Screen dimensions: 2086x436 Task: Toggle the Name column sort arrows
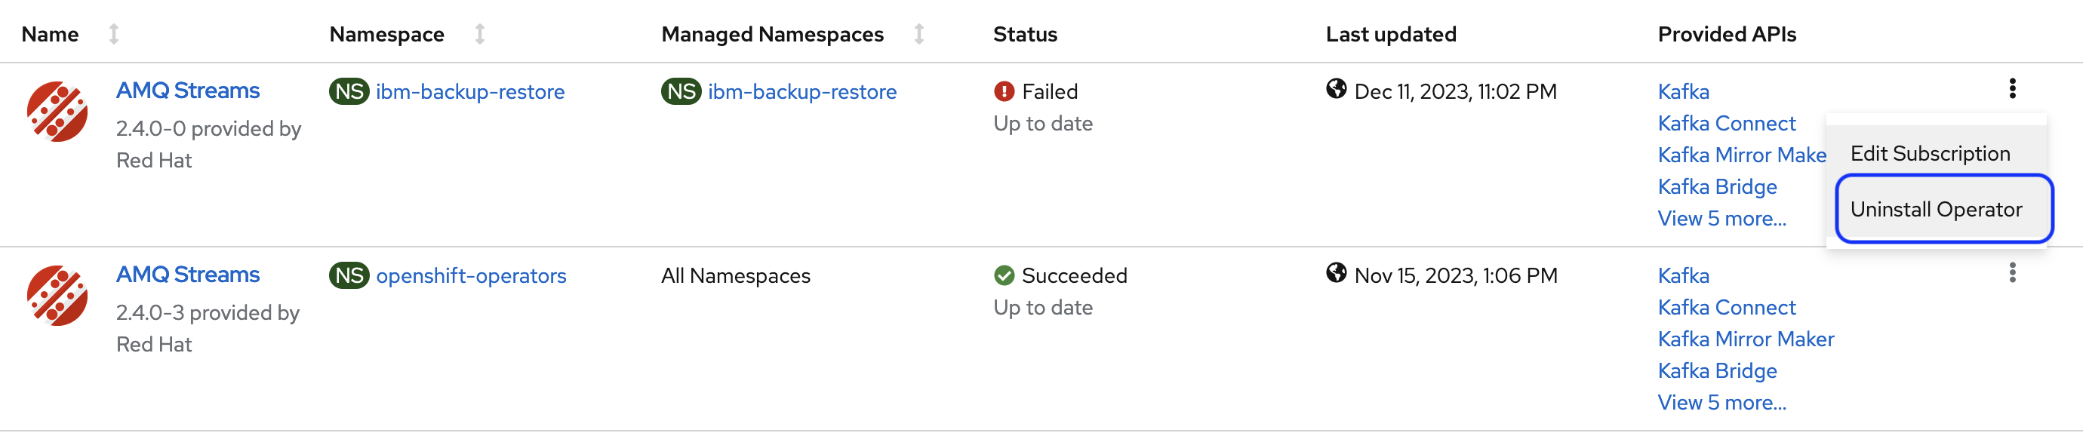tap(113, 34)
